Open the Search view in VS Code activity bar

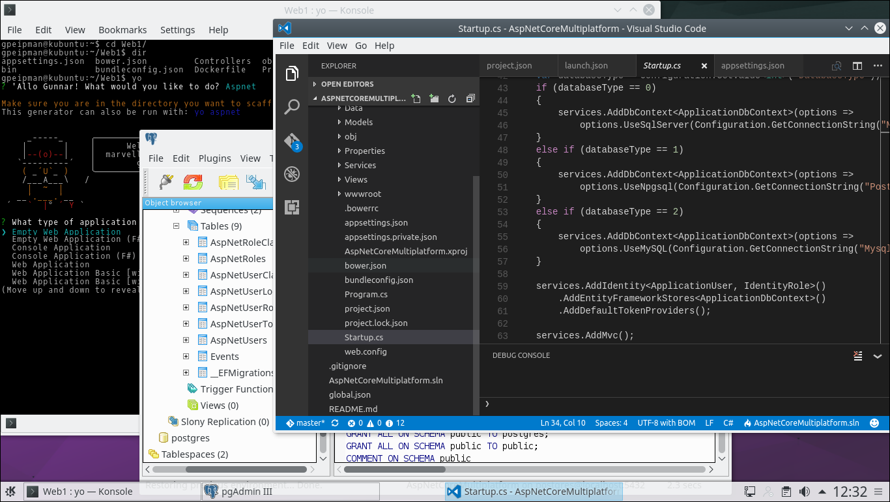(292, 107)
